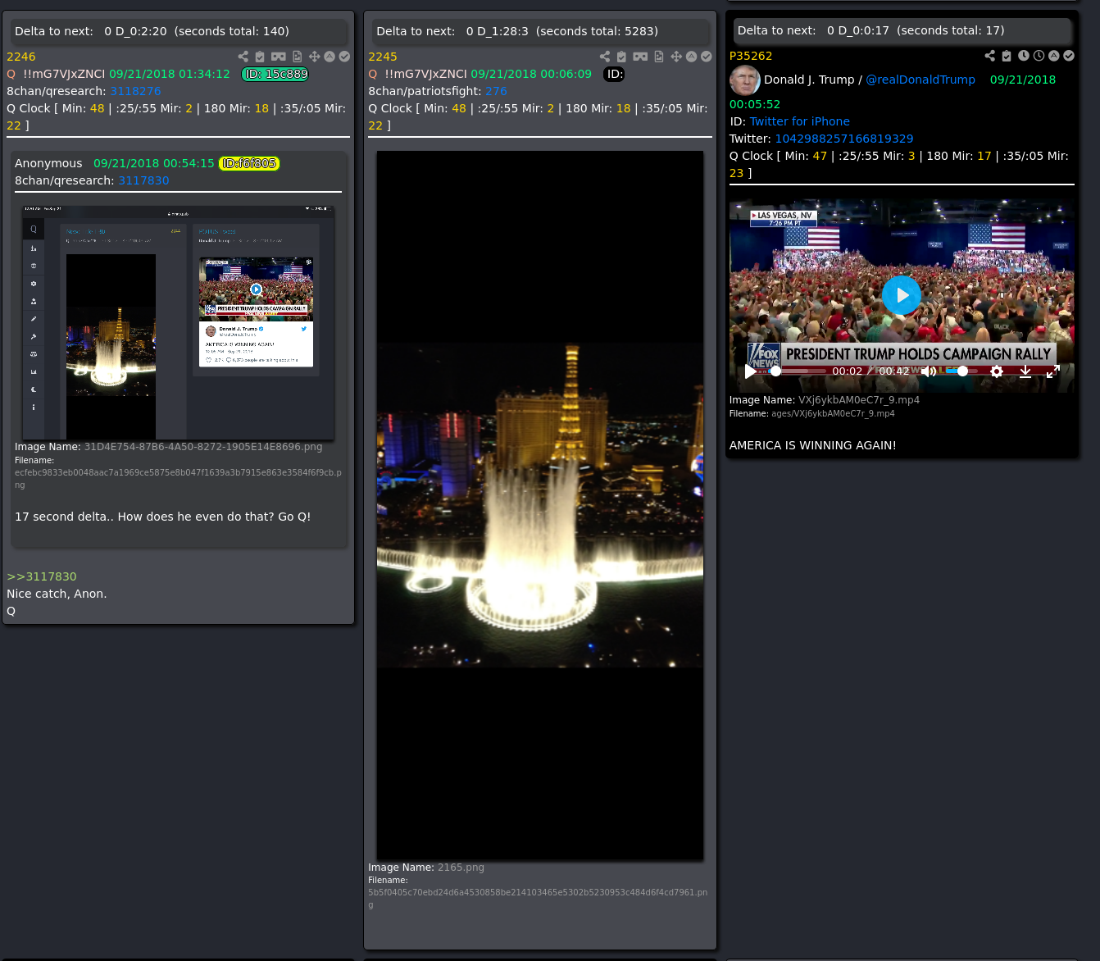Viewport: 1100px width, 961px height.
Task: Switch rally video to fullscreen
Action: point(1053,371)
